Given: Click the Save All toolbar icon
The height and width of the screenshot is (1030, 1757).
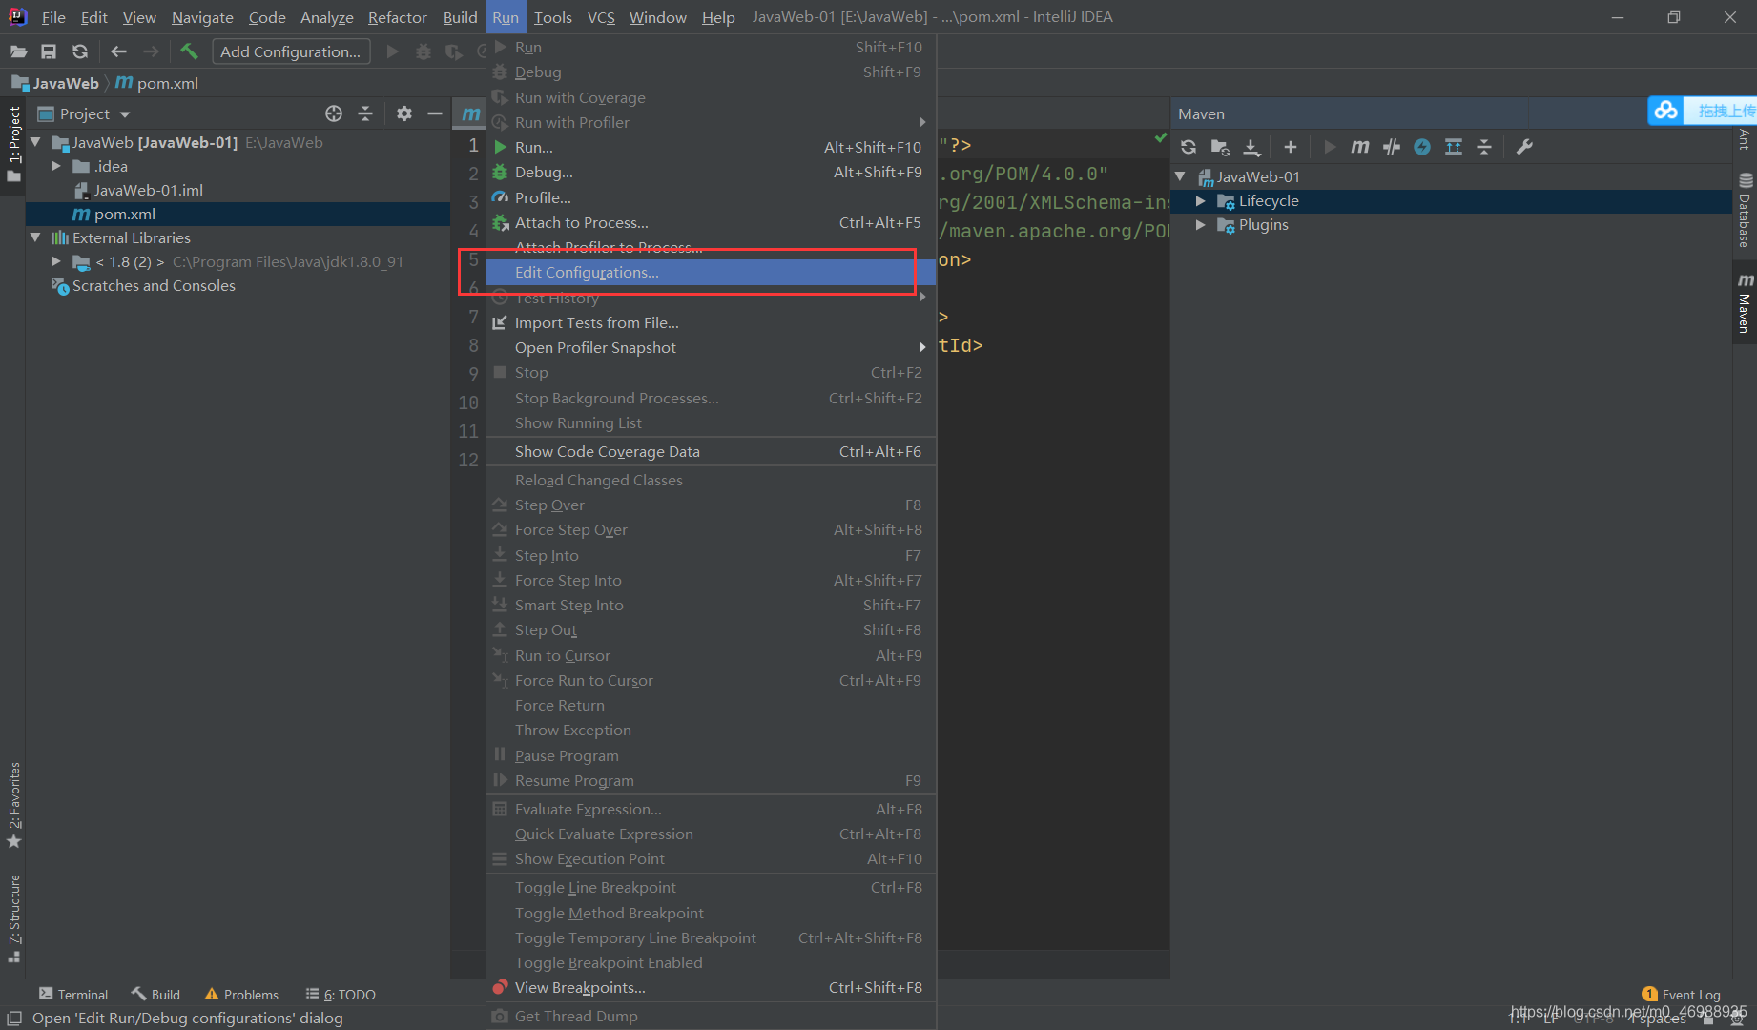Looking at the screenshot, I should 49,51.
